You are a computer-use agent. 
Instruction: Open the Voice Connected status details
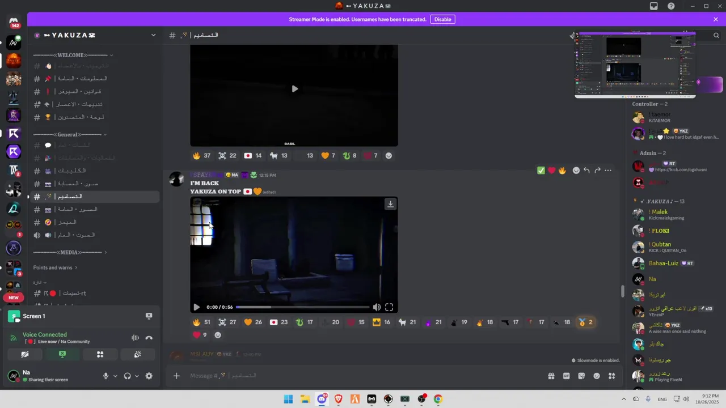tap(45, 334)
